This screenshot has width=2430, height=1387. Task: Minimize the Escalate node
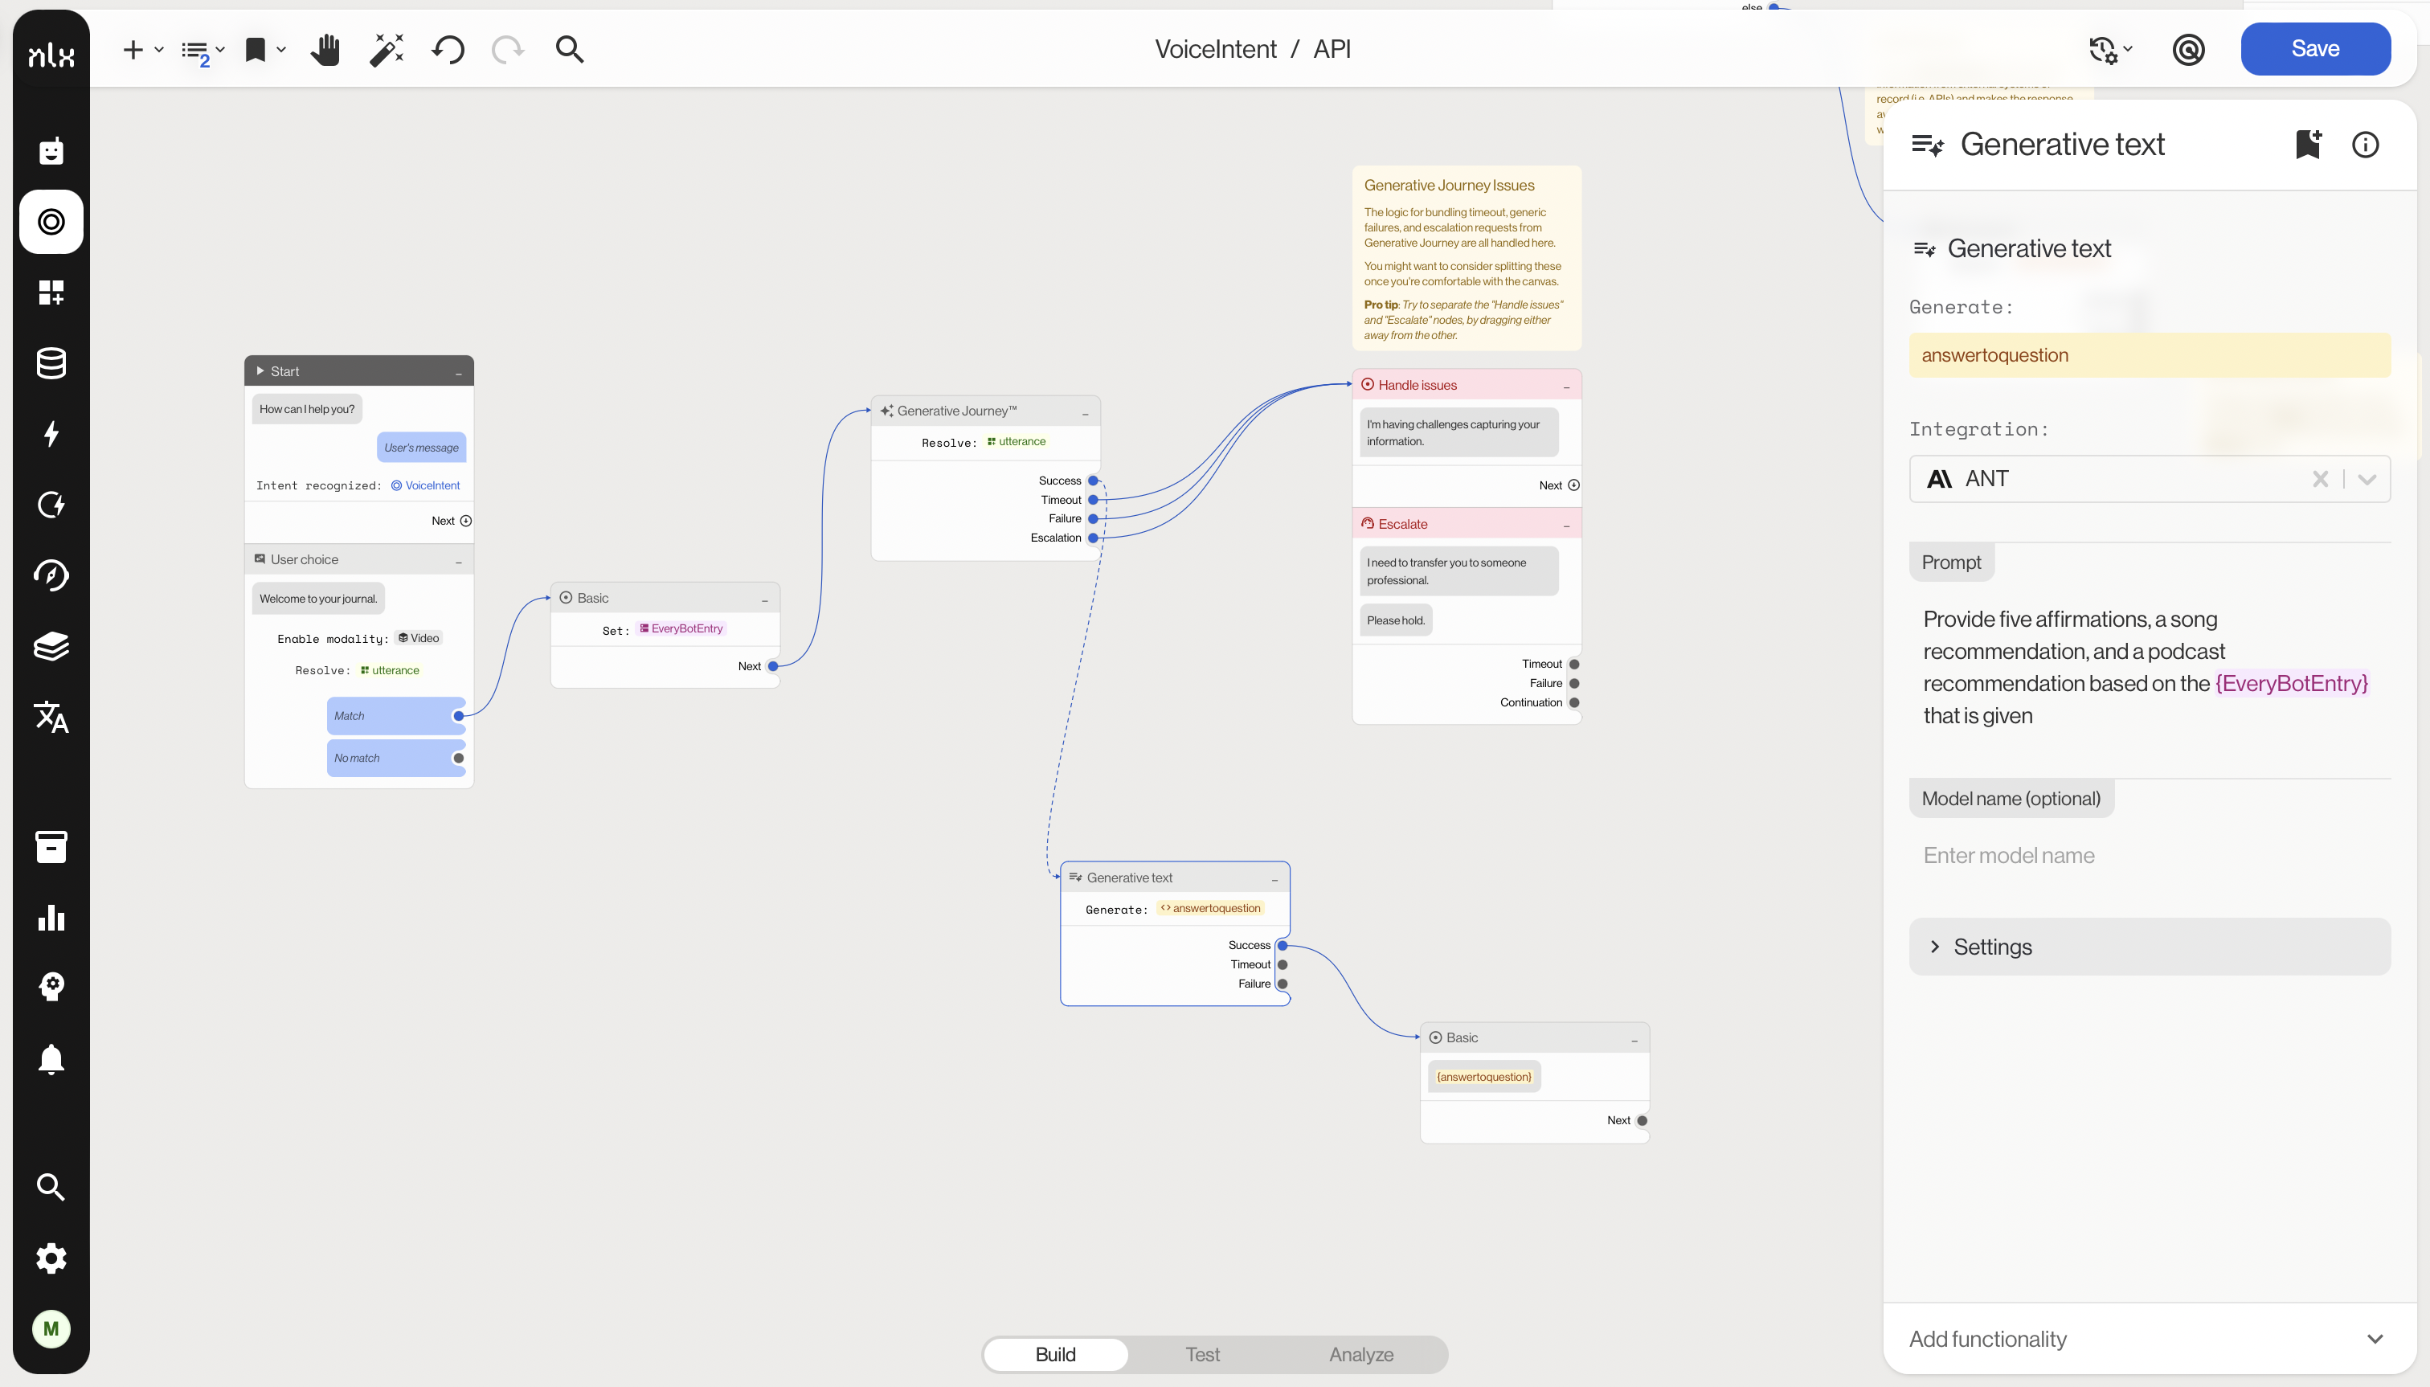click(x=1566, y=526)
